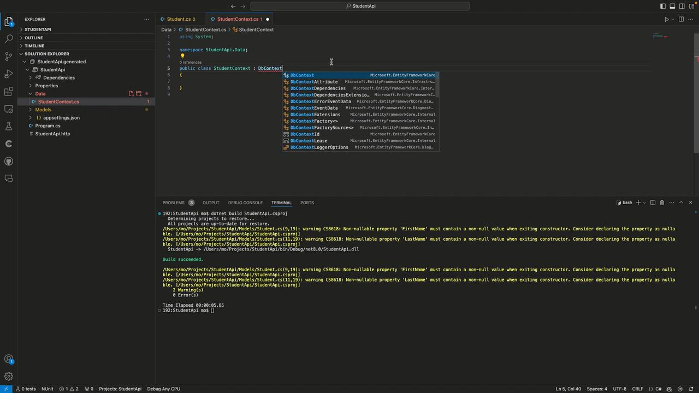Toggle the bottom panel visibility

pyautogui.click(x=672, y=6)
